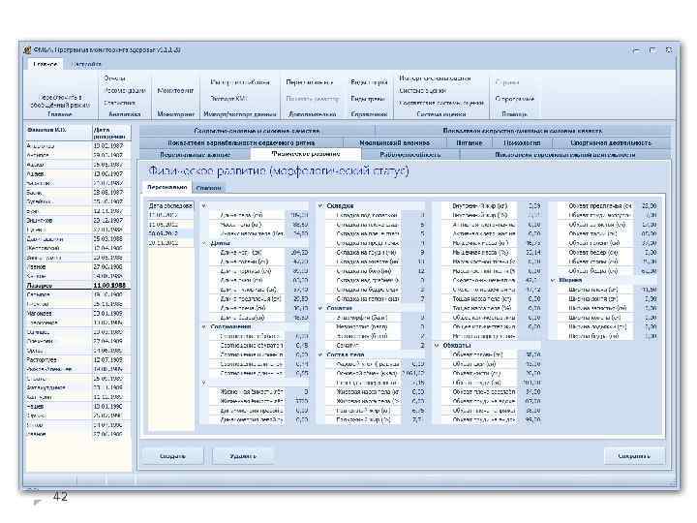Open the Настройки ribbon tab
The width and height of the screenshot is (697, 523).
pos(86,64)
